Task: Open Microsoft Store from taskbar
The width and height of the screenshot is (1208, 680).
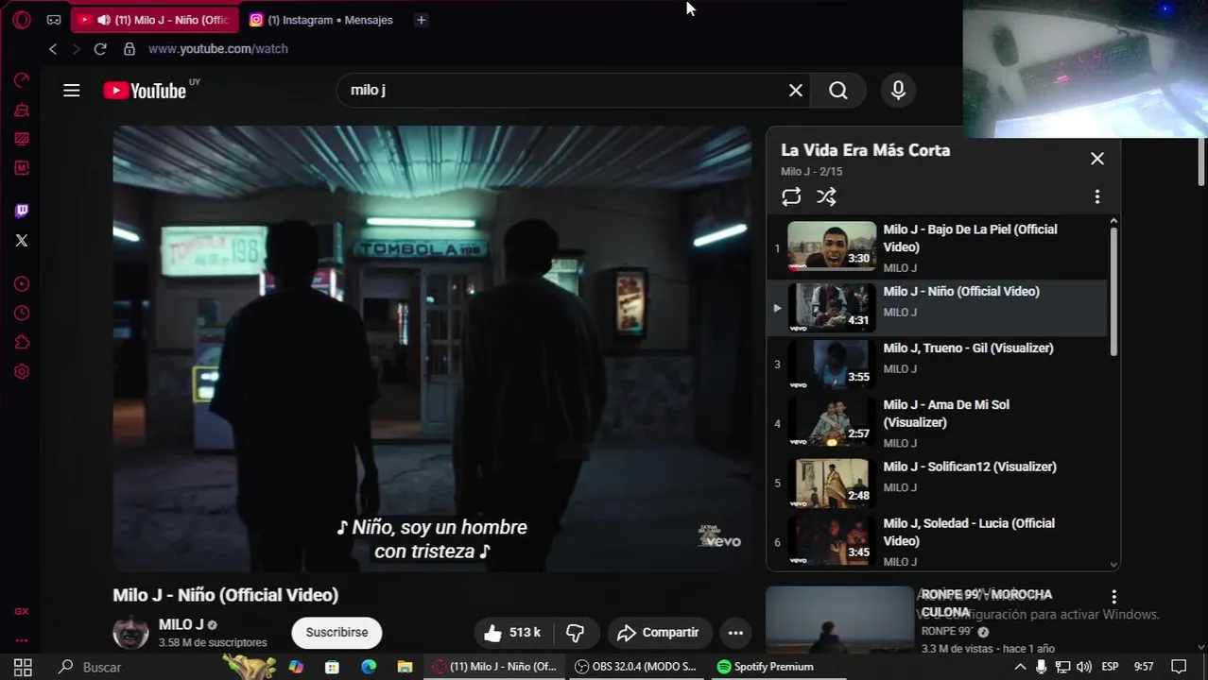Action: (x=332, y=667)
